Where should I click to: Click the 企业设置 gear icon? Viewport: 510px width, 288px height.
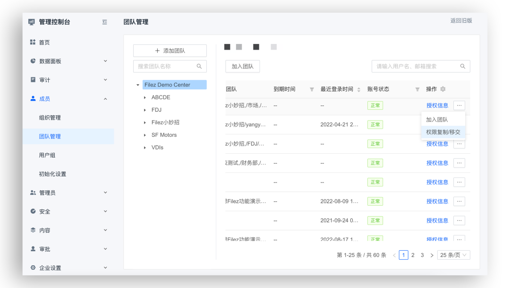[x=33, y=268]
